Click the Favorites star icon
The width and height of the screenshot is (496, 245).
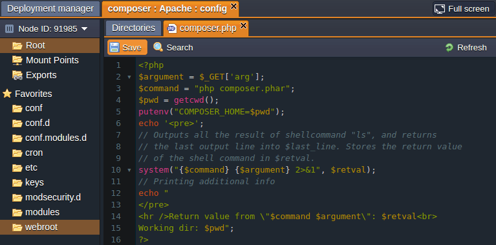pos(7,94)
